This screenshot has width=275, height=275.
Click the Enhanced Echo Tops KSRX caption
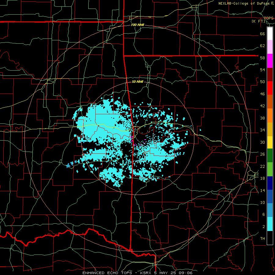[137, 273]
